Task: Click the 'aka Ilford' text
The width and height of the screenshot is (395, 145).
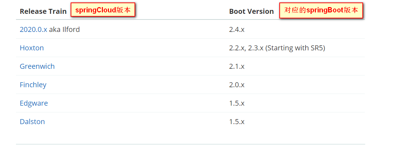Action: coord(64,29)
